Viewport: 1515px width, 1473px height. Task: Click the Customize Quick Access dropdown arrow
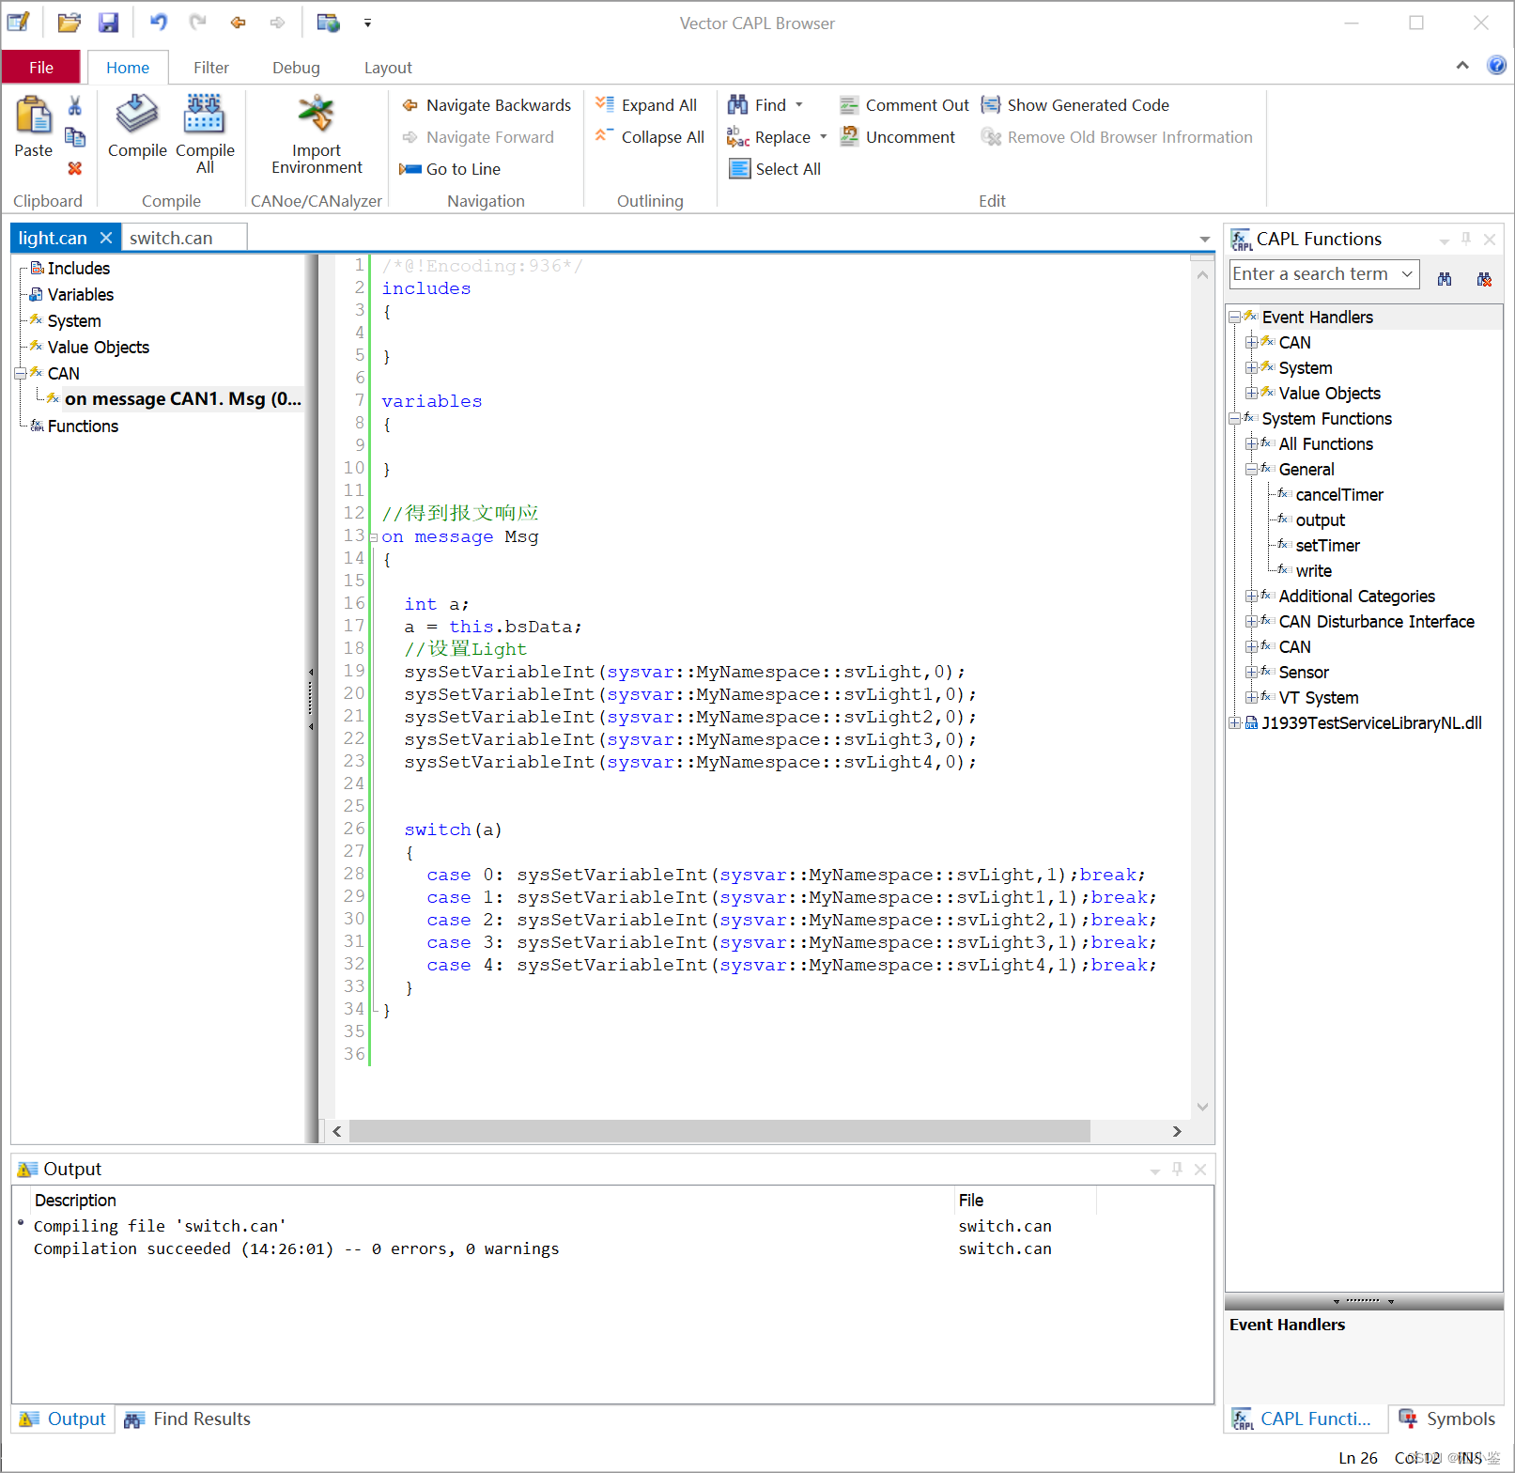[367, 23]
